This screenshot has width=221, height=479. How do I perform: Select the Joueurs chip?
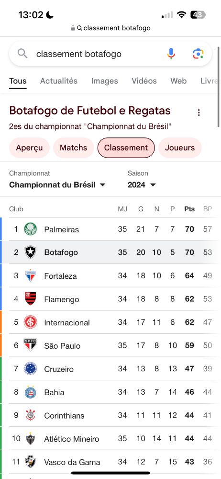(180, 148)
